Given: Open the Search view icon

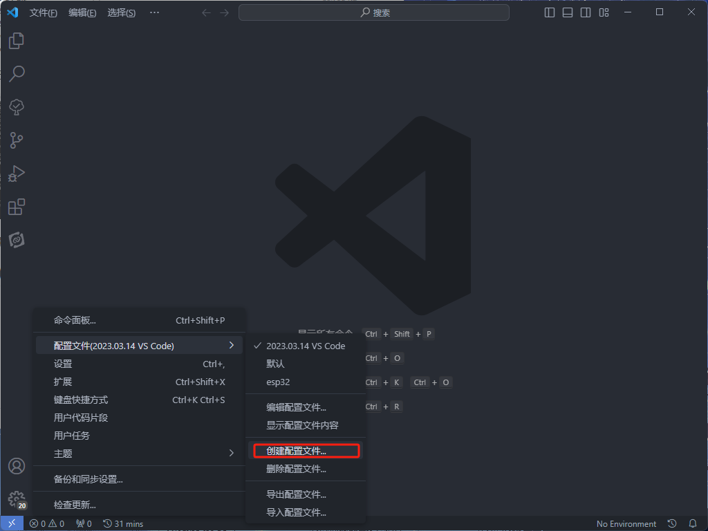Looking at the screenshot, I should tap(17, 73).
